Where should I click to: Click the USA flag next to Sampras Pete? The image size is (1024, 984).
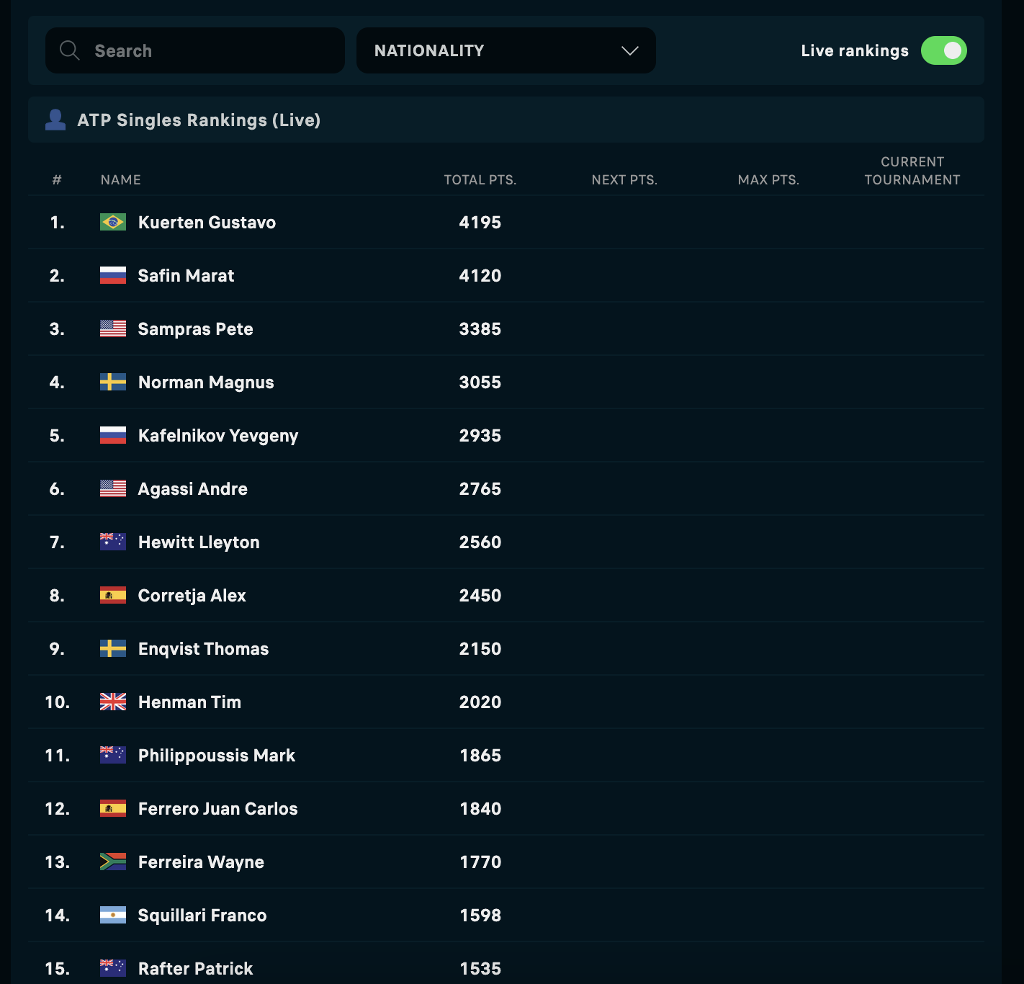(x=113, y=328)
